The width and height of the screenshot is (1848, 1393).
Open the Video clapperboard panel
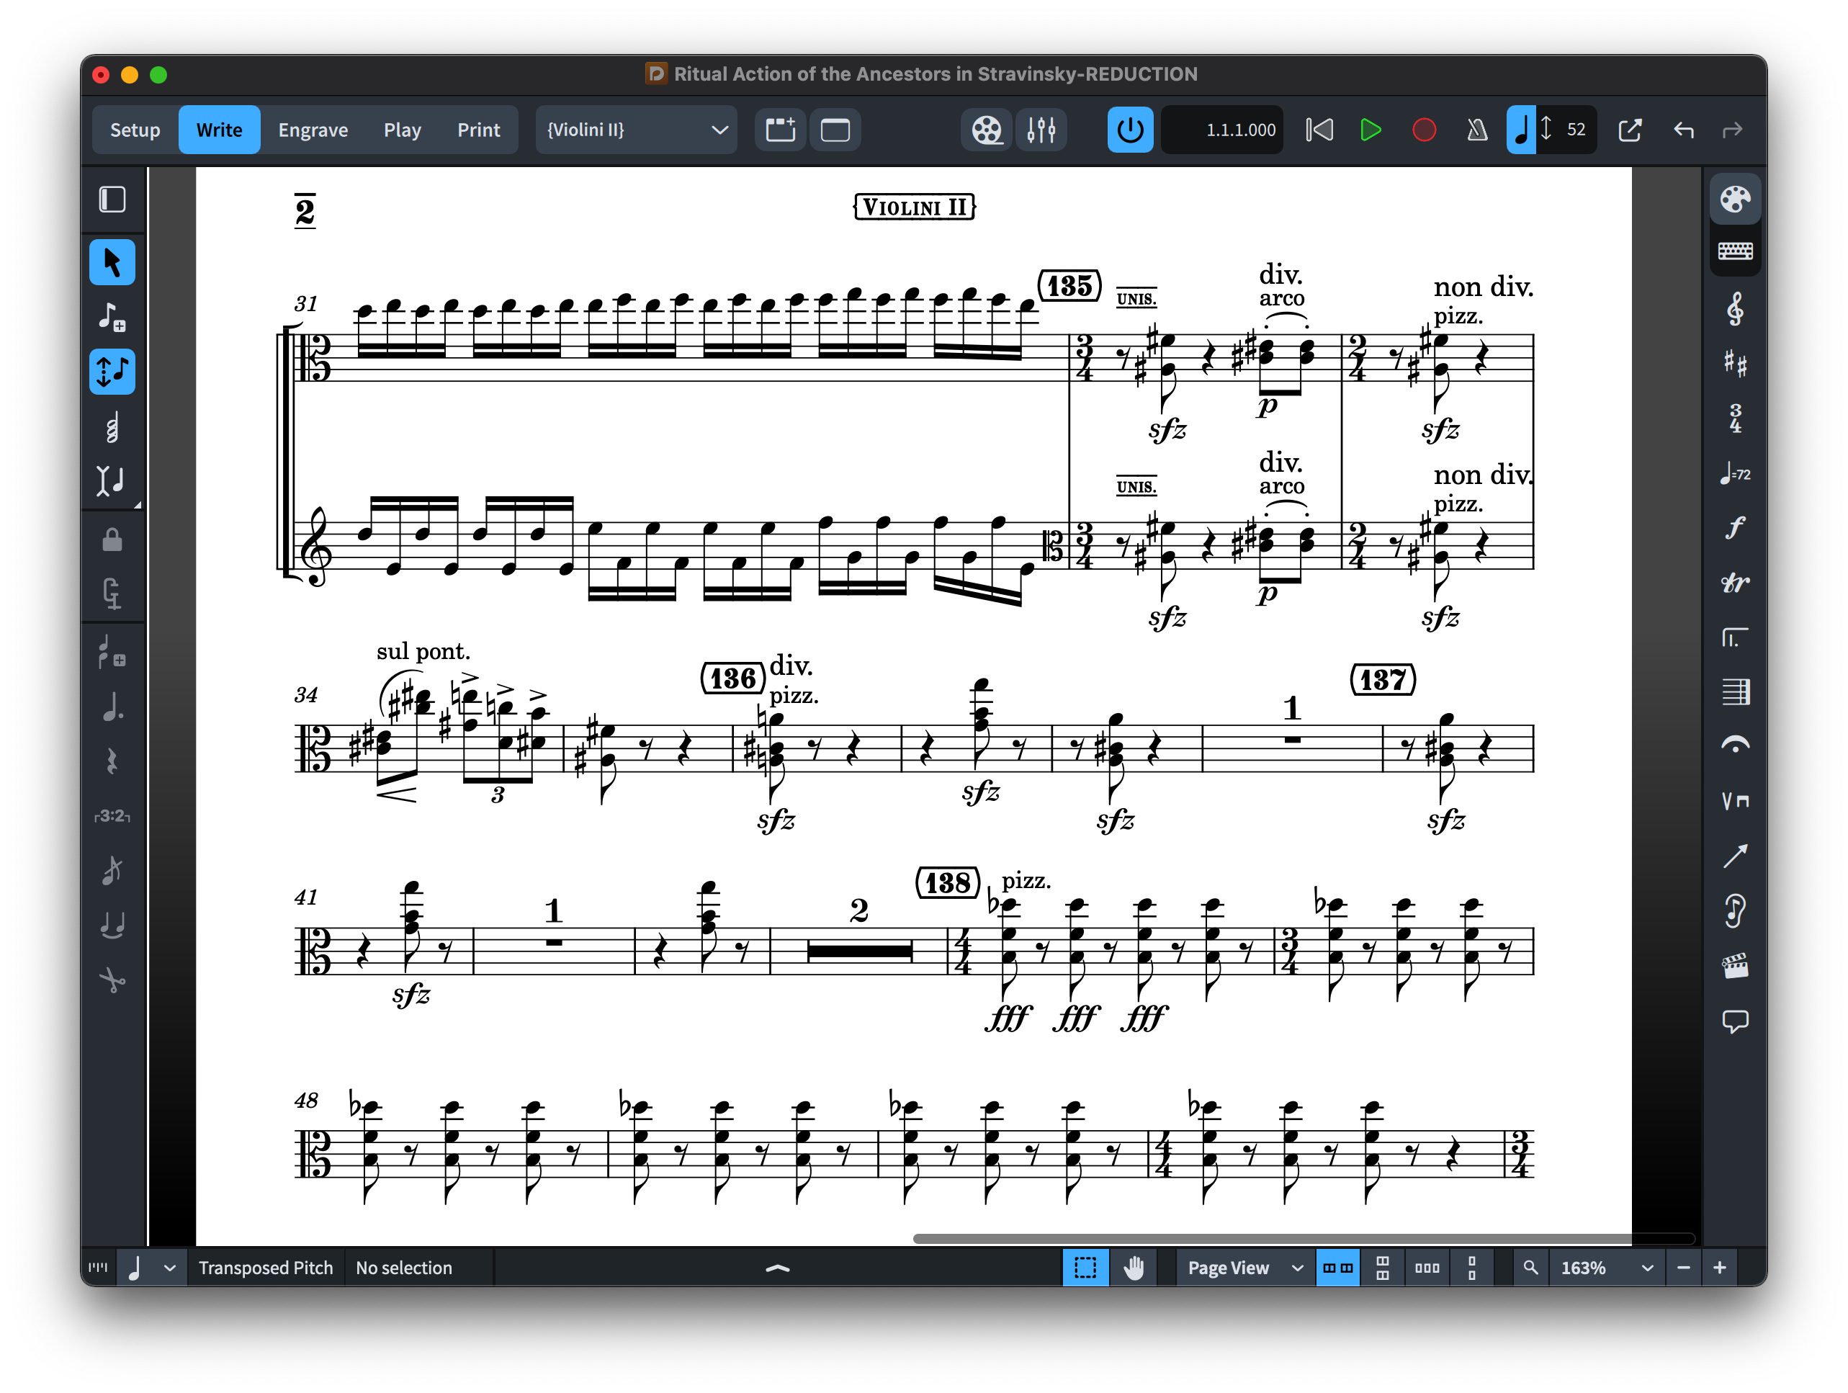point(1735,966)
